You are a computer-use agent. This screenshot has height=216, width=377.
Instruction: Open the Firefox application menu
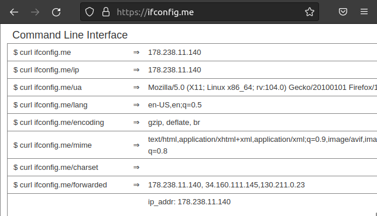coord(364,12)
